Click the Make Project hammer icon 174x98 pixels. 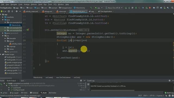click(91, 8)
